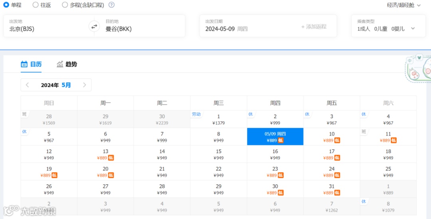This screenshot has height=219, width=431.
Task: Click the 低 badge on May 13
Action: [x=111, y=158]
